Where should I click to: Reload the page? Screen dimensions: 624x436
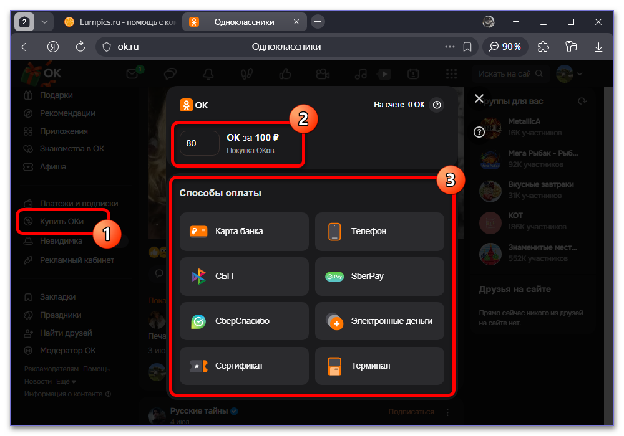pyautogui.click(x=80, y=47)
